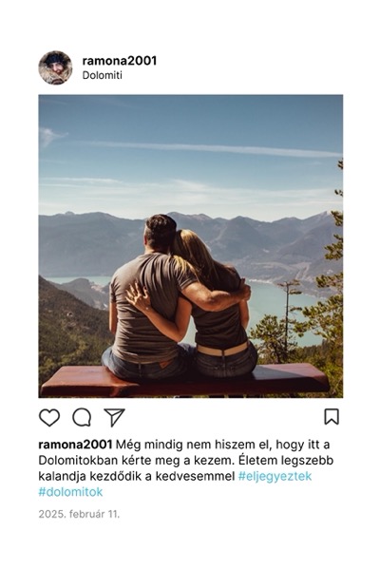Open the Dolomiti location tag
The height and width of the screenshot is (570, 380).
coord(103,75)
